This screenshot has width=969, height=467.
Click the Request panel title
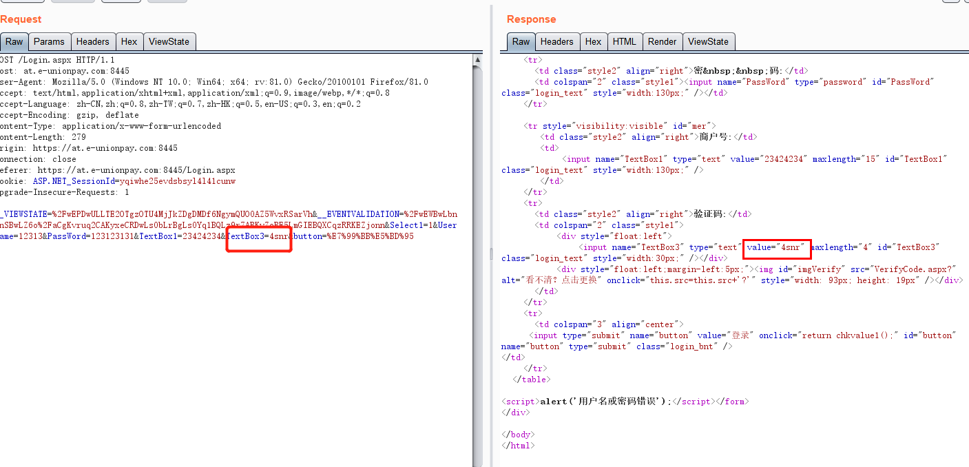(x=21, y=19)
